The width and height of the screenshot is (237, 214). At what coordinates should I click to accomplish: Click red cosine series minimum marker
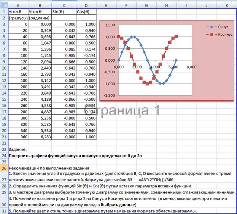coord(147,84)
